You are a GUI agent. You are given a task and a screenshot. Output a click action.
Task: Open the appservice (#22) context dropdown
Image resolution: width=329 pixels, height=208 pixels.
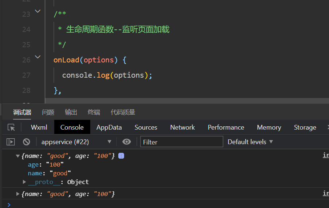click(x=76, y=142)
